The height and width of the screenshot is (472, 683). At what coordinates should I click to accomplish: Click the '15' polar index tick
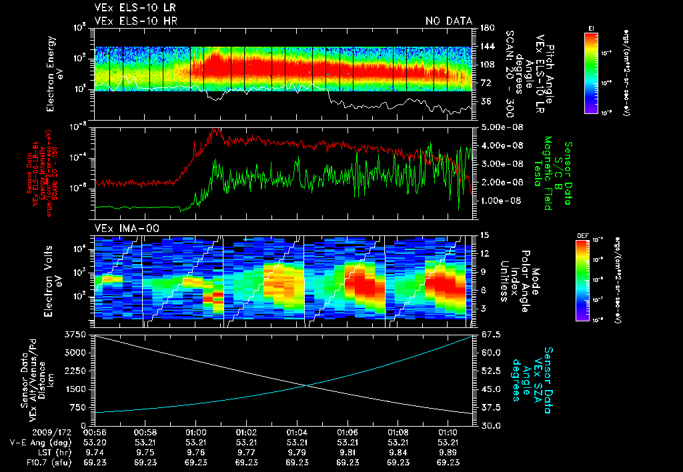[485, 235]
